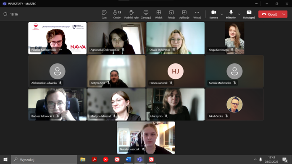Expand Kamera options dropdown arrow
Screen dimensions: 292x164
click(222, 14)
